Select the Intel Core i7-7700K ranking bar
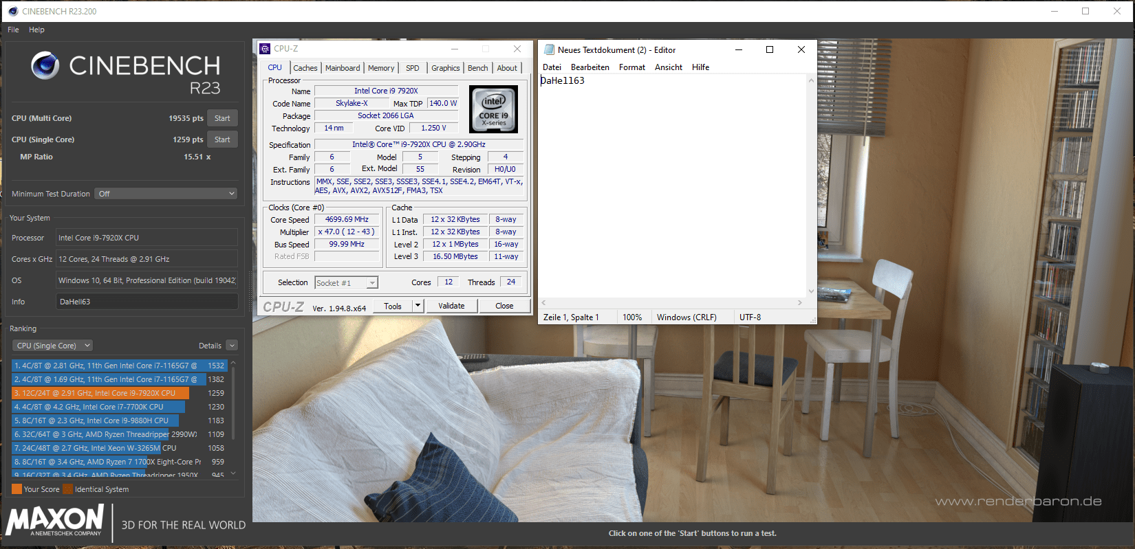This screenshot has height=549, width=1135. coord(98,407)
